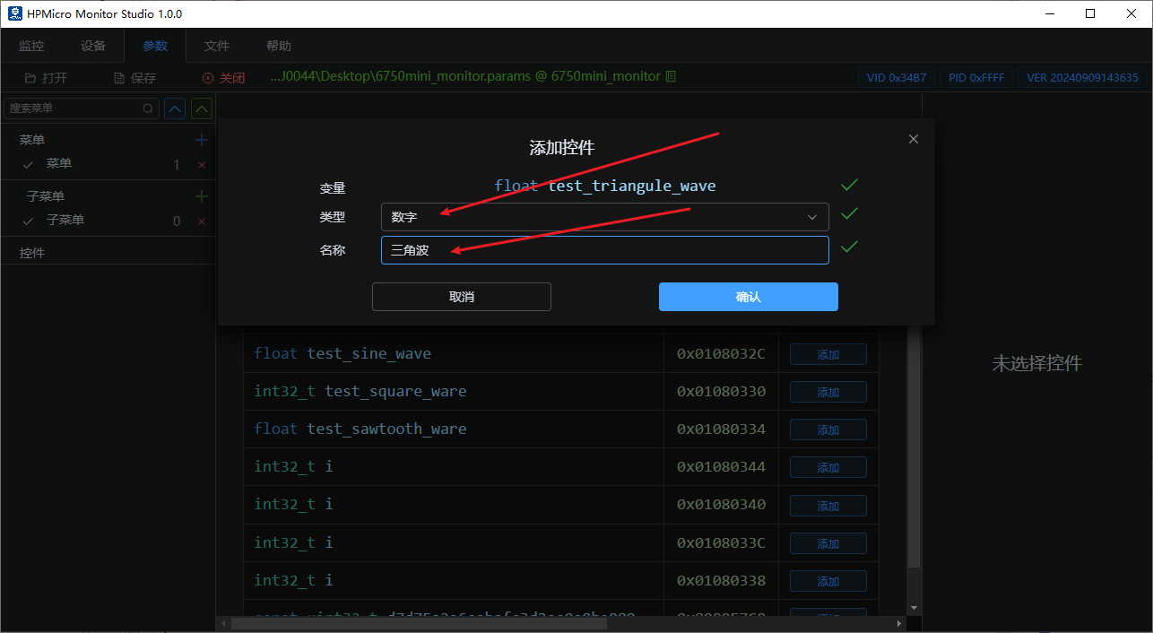Click the VID 0x34B7 badge
Screen dimensions: 1153x633
tap(897, 78)
